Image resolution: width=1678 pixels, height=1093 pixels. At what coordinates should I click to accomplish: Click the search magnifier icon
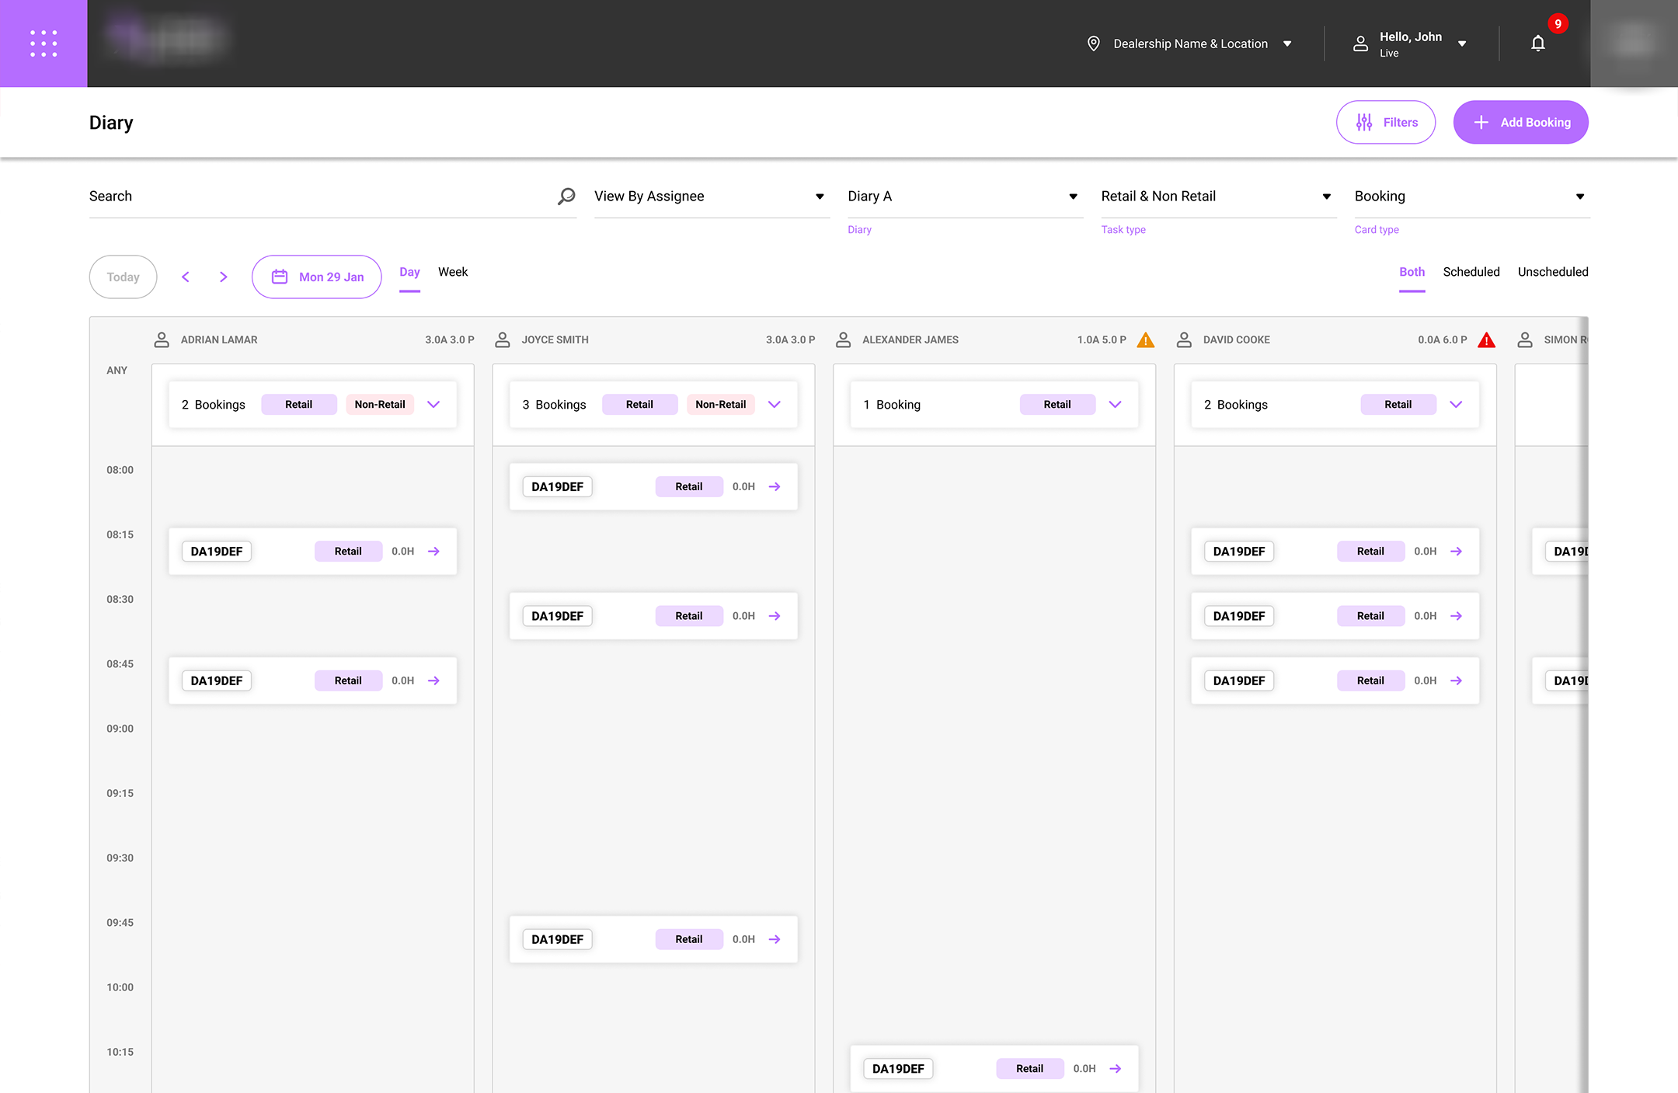pos(566,197)
